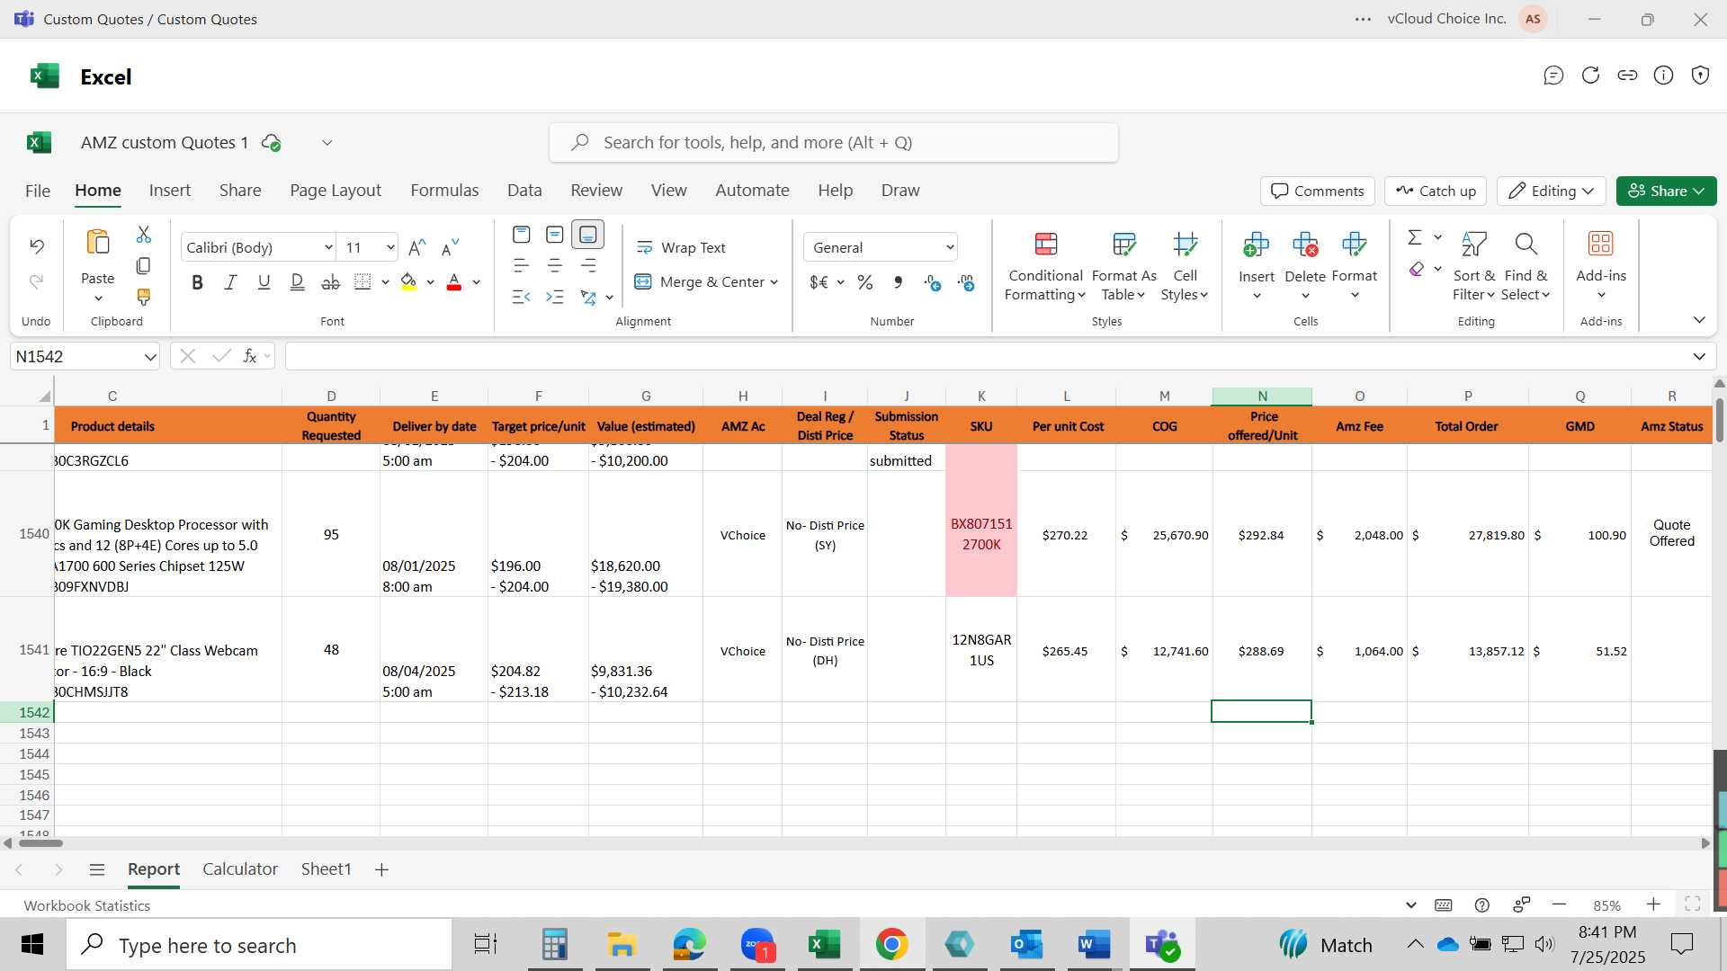This screenshot has width=1727, height=971.
Task: Open Conditional Formatting
Action: (x=1045, y=267)
